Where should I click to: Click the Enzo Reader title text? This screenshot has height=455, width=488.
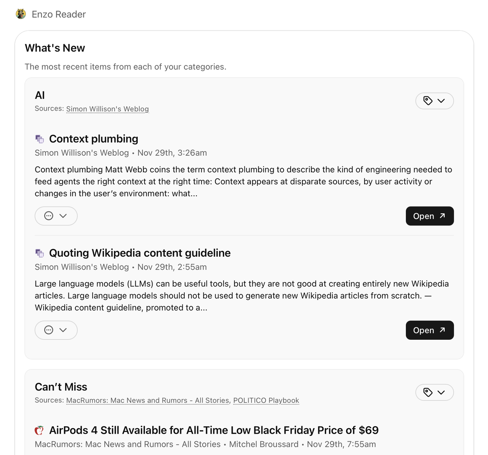point(59,14)
